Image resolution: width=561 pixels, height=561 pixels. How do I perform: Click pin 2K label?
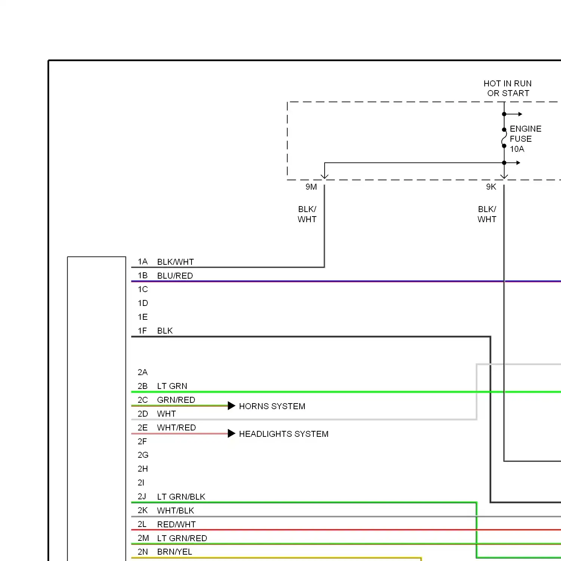tap(142, 511)
